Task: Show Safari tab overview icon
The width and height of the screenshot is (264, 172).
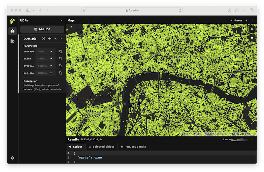Action: click(x=252, y=10)
